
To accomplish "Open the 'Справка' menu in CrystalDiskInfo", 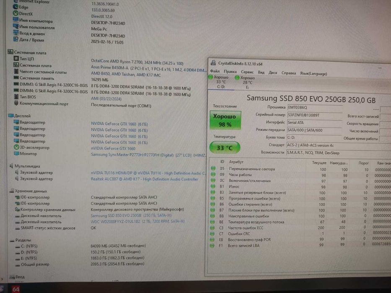I will point(288,73).
